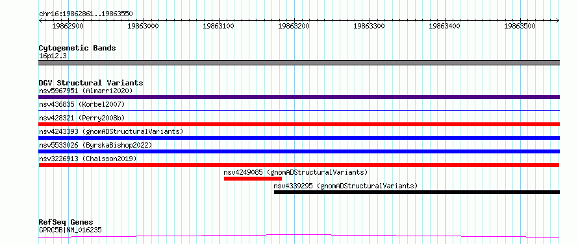Image resolution: width=578 pixels, height=244 pixels.
Task: Select the magenta GPRC5B gene line
Action: coord(299,236)
